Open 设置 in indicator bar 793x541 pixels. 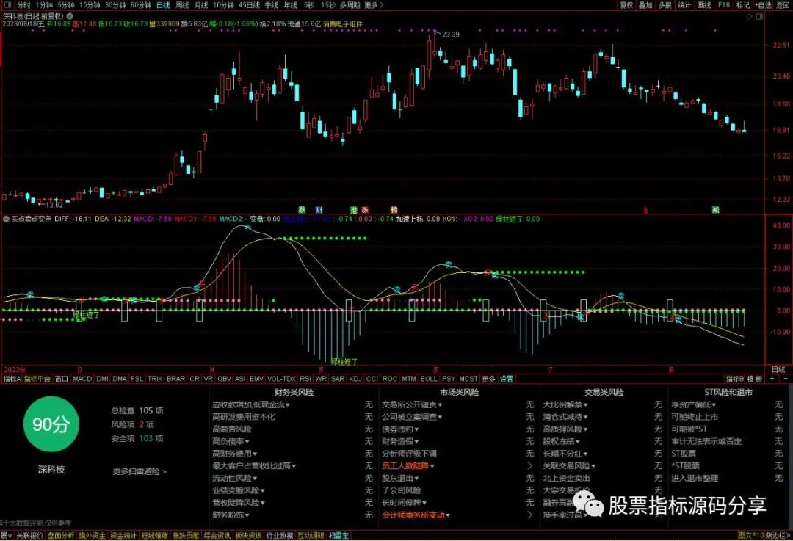click(x=507, y=378)
